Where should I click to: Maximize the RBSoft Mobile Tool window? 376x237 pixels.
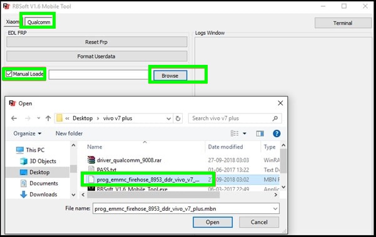pyautogui.click(x=344, y=6)
